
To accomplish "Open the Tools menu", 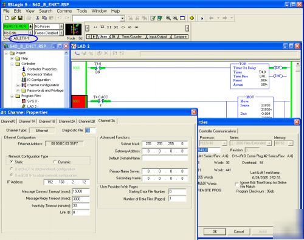I will point(82,11).
